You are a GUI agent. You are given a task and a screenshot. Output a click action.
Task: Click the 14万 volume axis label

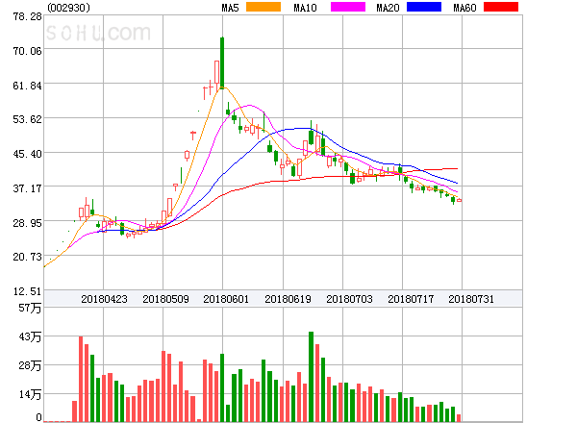(x=30, y=395)
